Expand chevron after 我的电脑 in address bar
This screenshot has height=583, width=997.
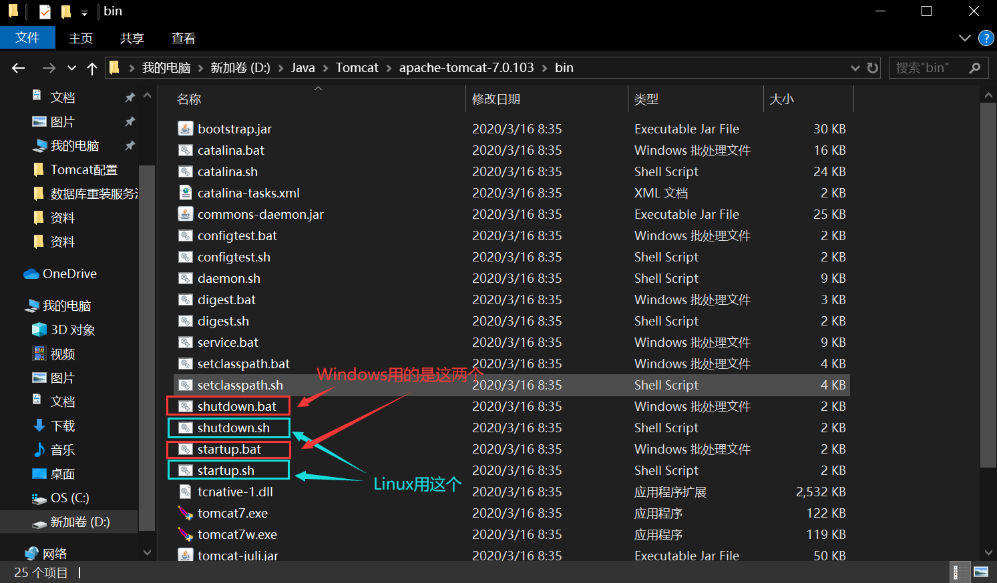coord(200,68)
